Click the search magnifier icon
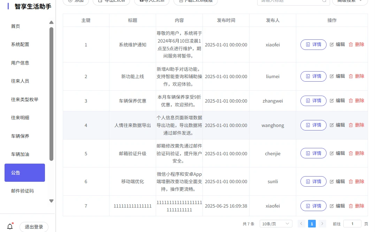The width and height of the screenshot is (375, 232). 324,1
